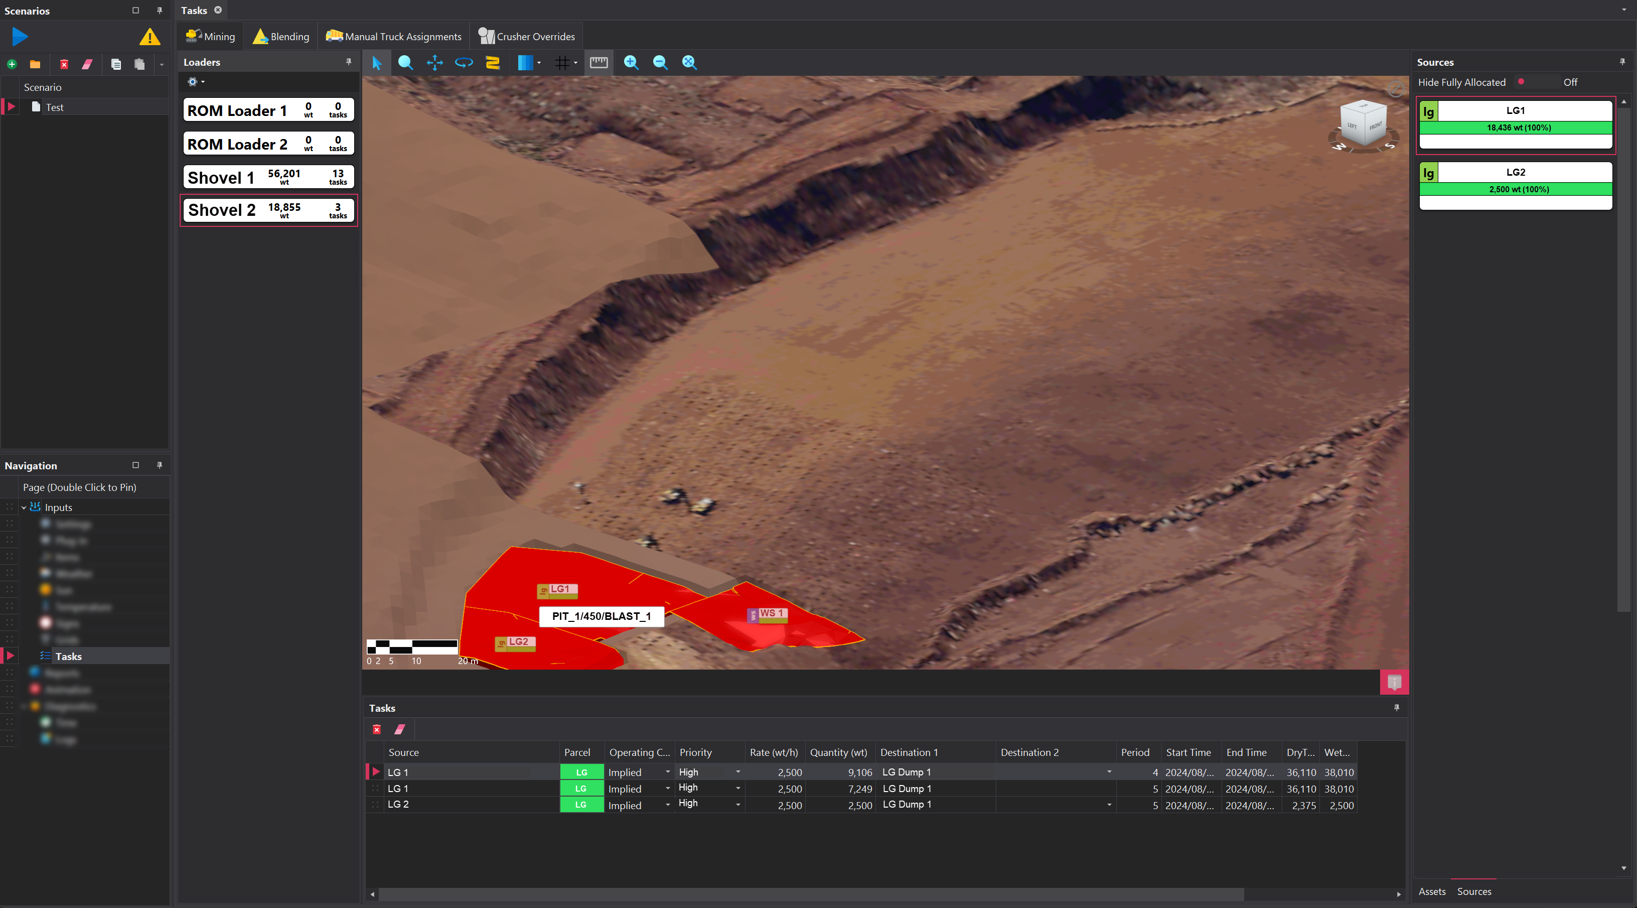Click zoom to fit extents icon
1637x908 pixels.
click(x=689, y=62)
